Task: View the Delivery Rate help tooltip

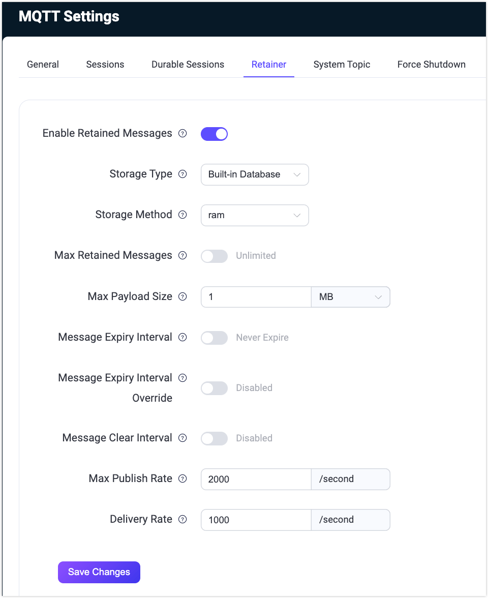Action: pyautogui.click(x=182, y=520)
